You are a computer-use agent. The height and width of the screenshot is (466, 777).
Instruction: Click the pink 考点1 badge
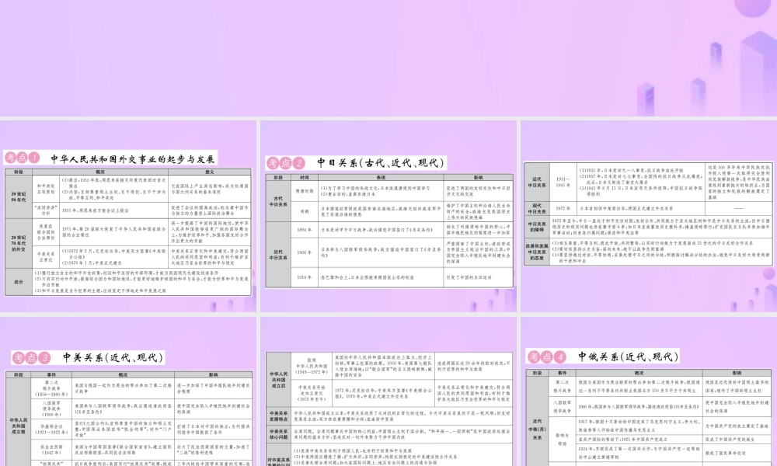click(22, 158)
